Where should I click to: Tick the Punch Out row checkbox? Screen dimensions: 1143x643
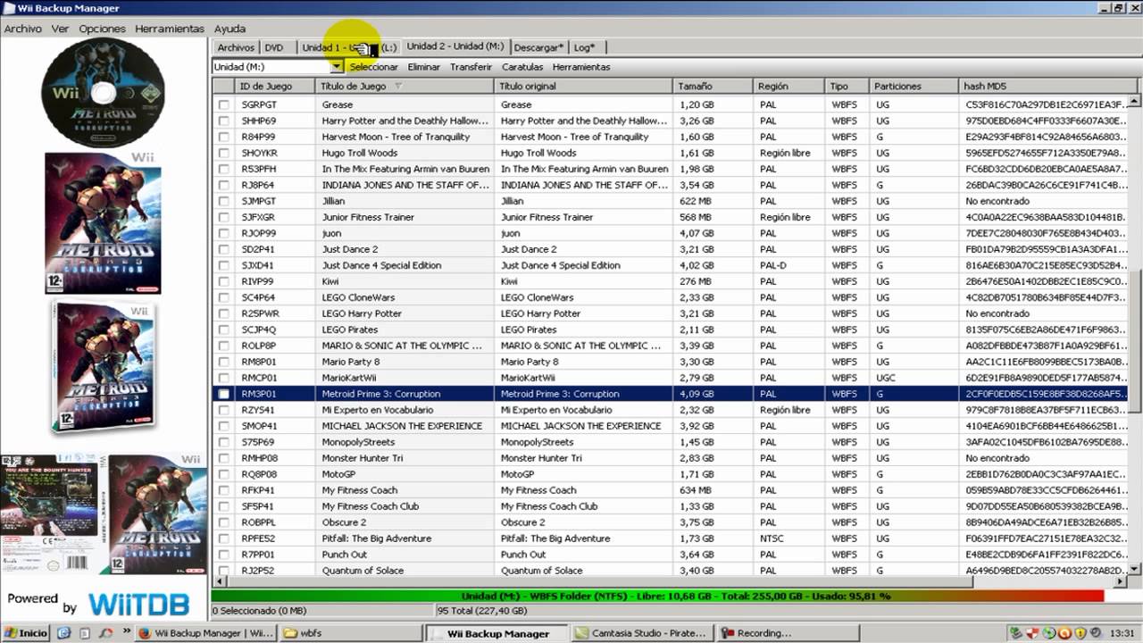point(224,555)
